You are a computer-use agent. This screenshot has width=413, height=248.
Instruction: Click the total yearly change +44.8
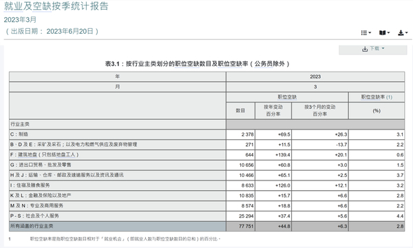(x=284, y=227)
